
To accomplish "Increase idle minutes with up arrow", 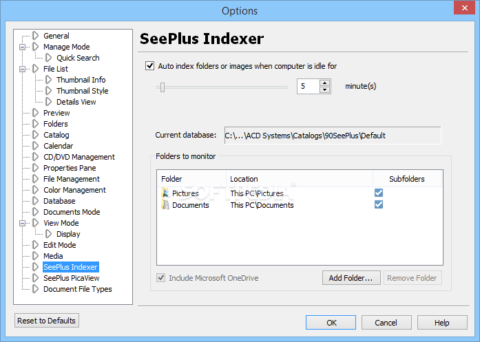I will 324,83.
